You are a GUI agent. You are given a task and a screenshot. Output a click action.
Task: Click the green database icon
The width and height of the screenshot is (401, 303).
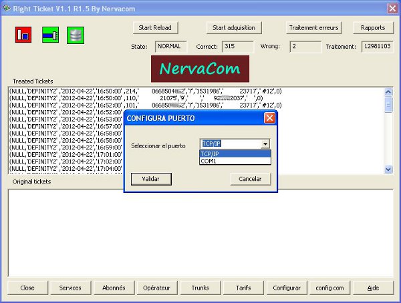[x=76, y=35]
